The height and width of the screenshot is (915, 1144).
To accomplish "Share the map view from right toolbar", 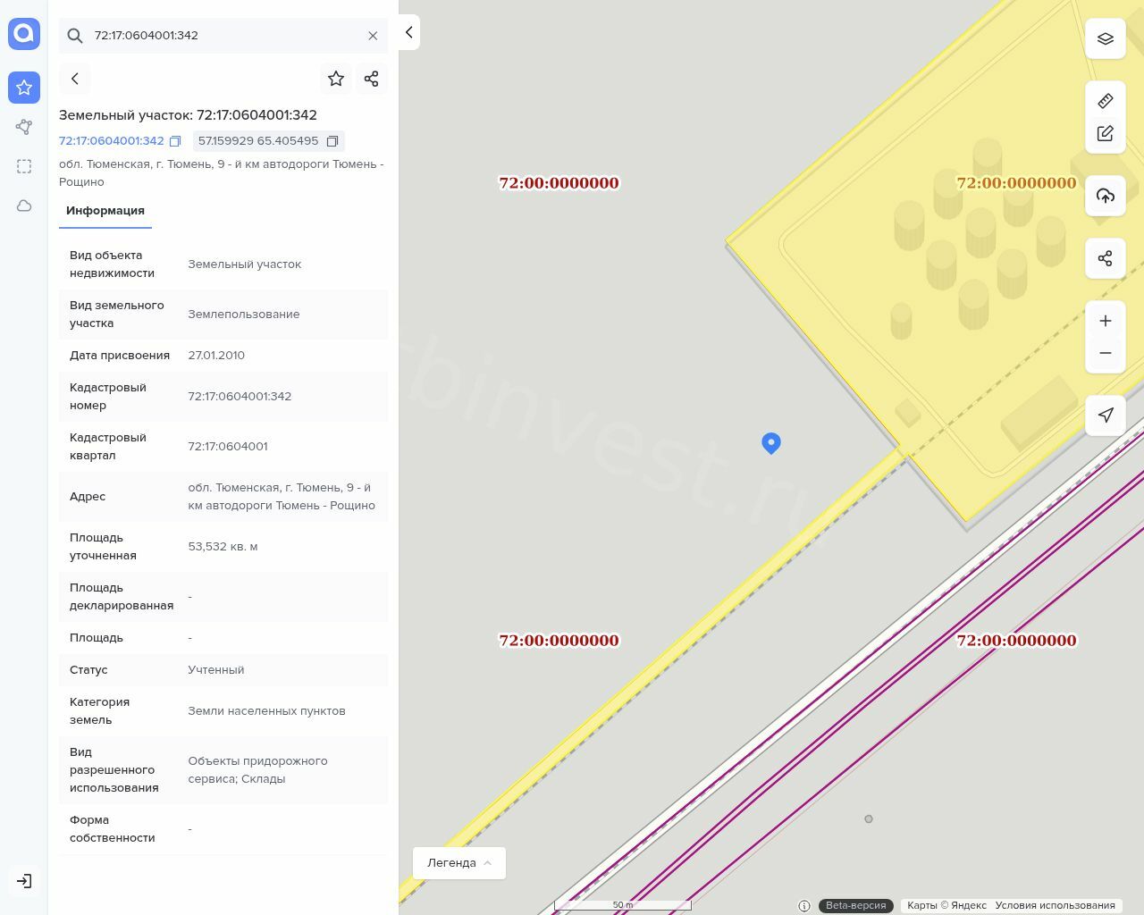I will coord(1105,258).
